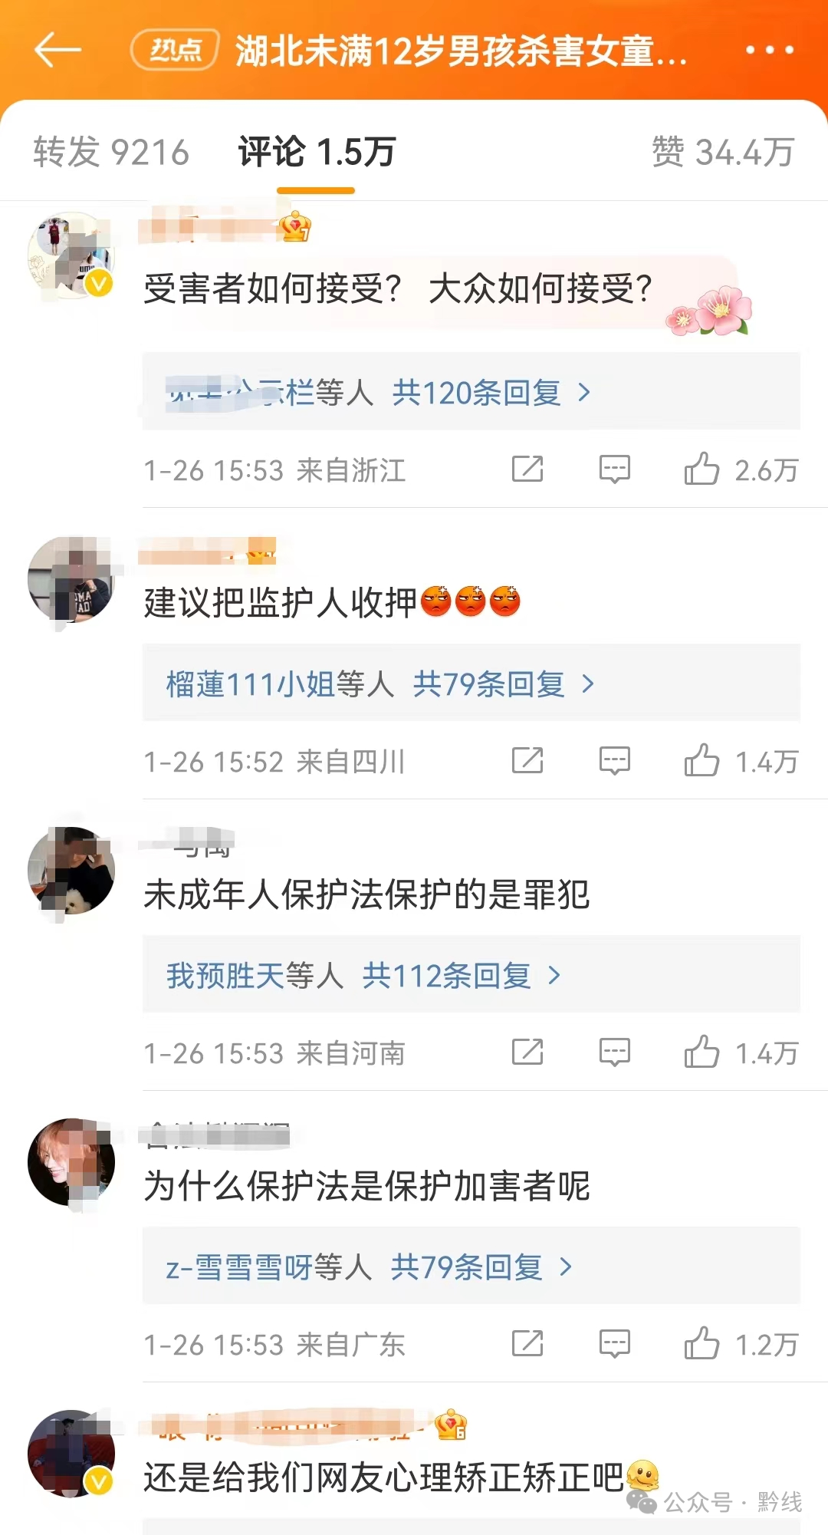Viewport: 828px width, 1535px height.
Task: Repost the comment from 浙江 via share icon
Action: 527,469
